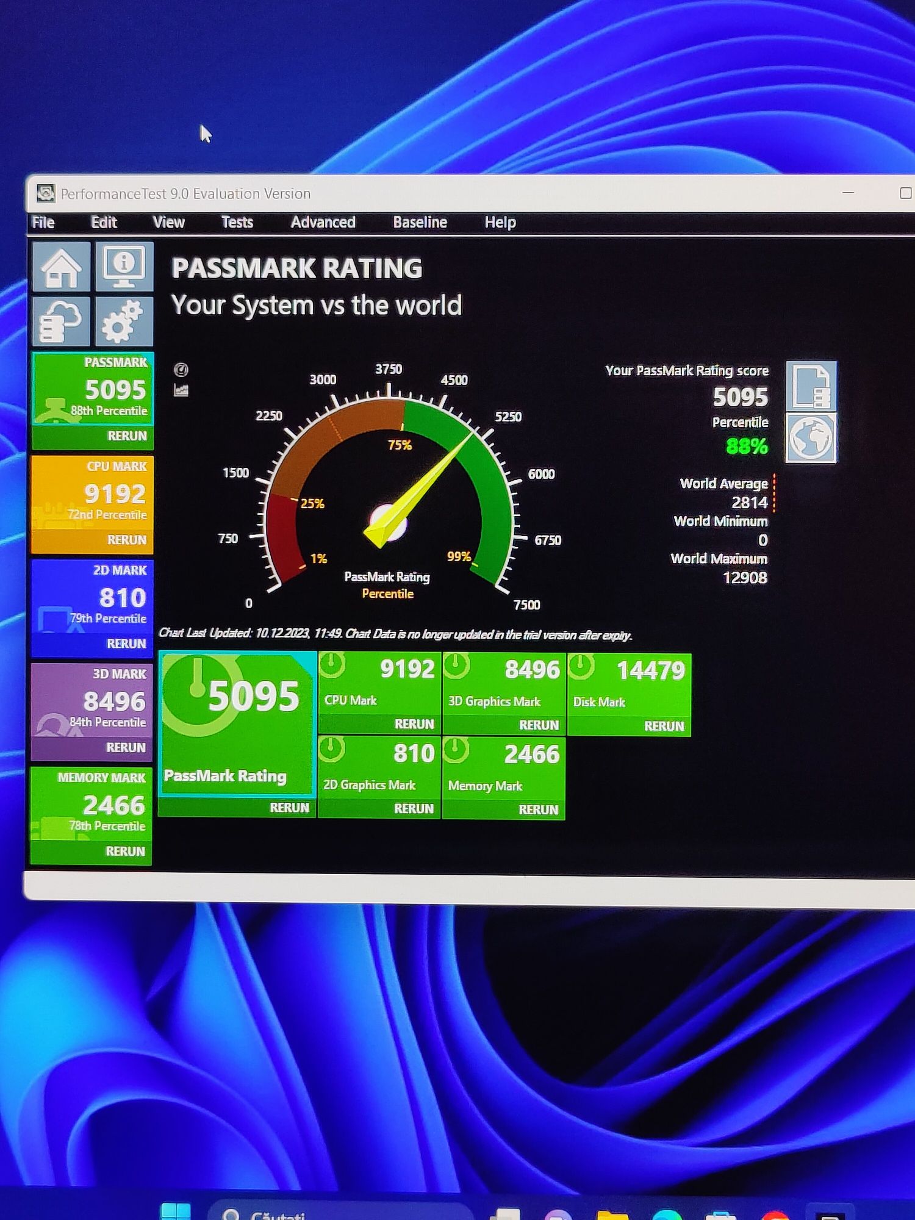
Task: Open the File menu
Action: [x=43, y=222]
